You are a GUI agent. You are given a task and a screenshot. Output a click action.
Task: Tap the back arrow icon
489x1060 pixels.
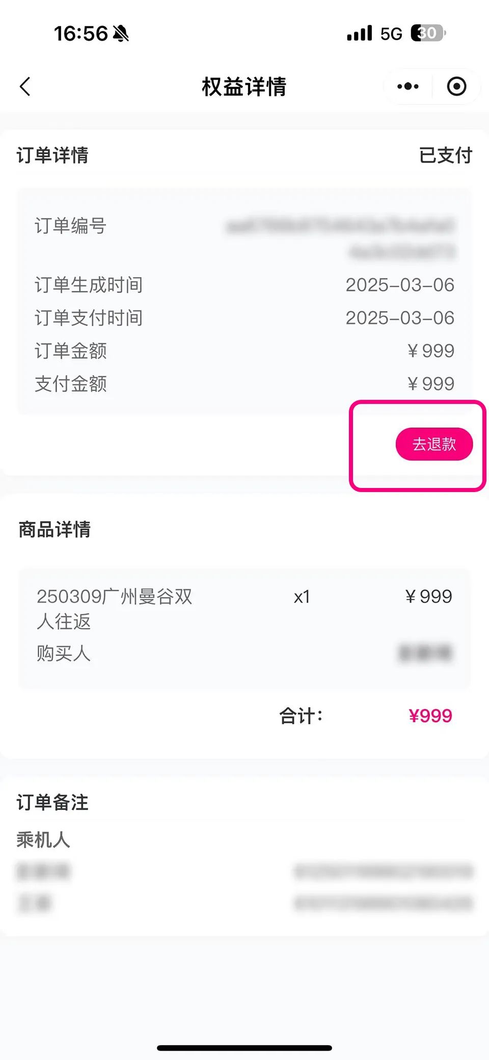[x=25, y=87]
